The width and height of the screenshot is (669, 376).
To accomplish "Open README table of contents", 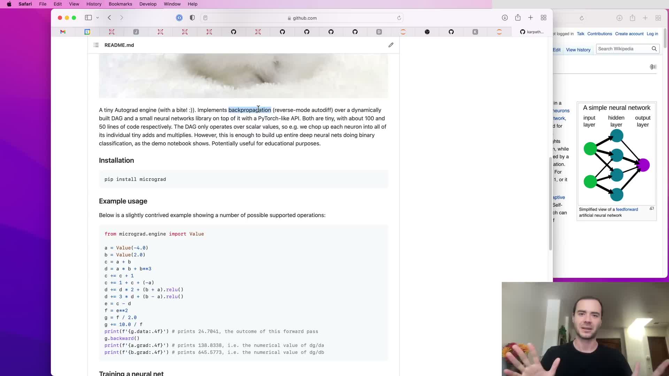I will tap(96, 45).
